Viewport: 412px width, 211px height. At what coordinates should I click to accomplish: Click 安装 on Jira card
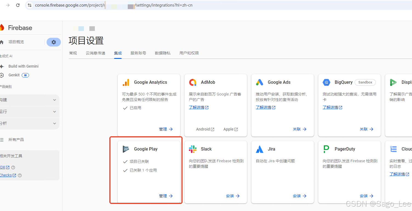click(x=300, y=196)
